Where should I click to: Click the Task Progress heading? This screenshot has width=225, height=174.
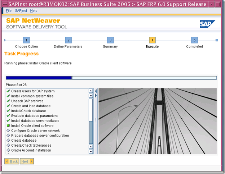(22, 54)
